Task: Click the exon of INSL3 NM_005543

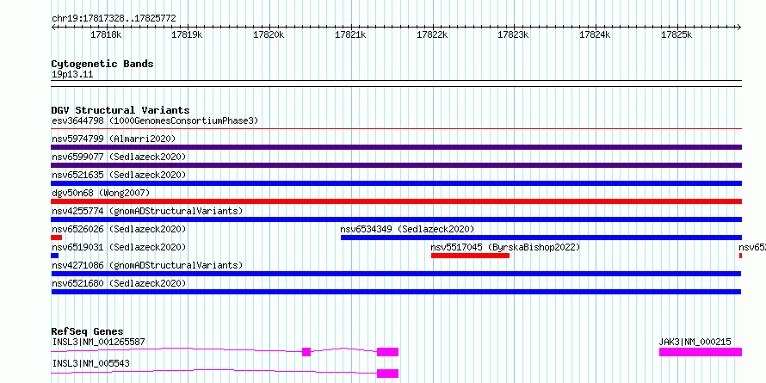Action: (388, 374)
